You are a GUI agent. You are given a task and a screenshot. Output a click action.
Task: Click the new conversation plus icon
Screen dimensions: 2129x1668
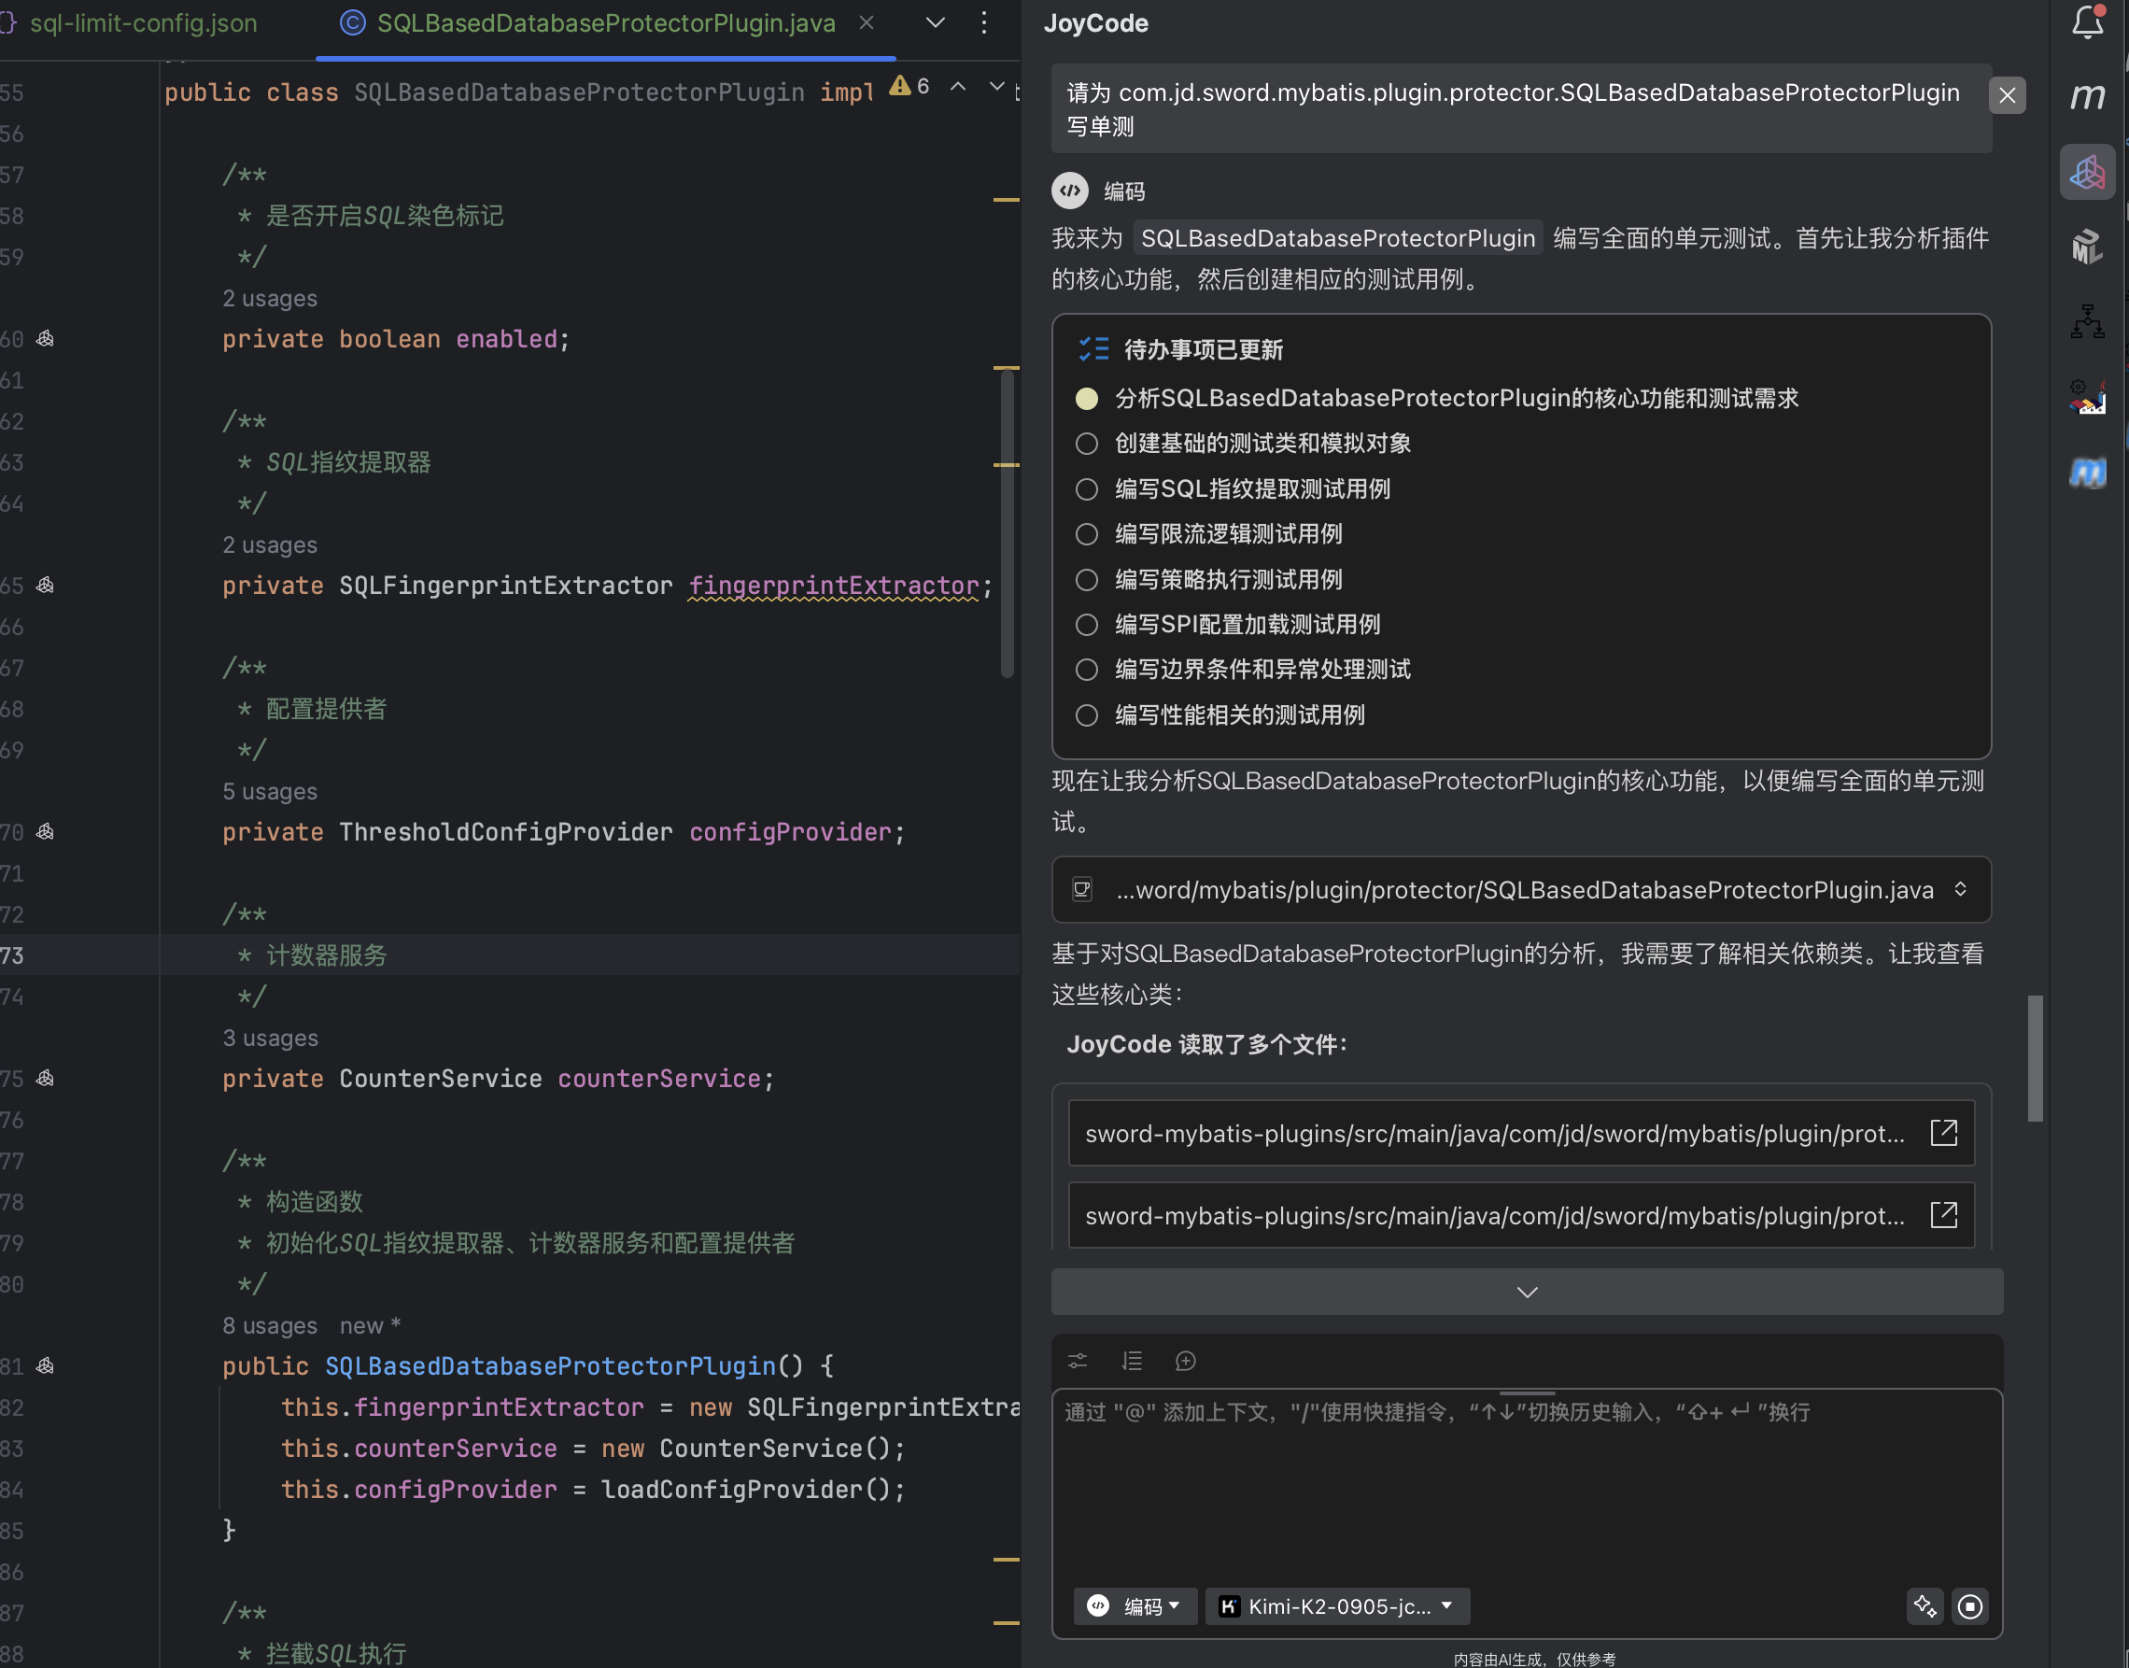1185,1361
